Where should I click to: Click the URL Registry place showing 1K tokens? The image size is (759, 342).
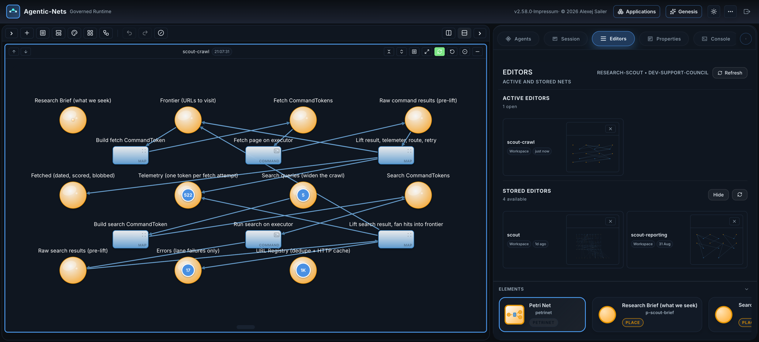coord(303,270)
